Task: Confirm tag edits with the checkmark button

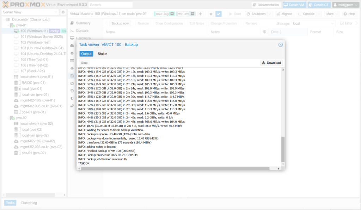Action: tap(219, 14)
